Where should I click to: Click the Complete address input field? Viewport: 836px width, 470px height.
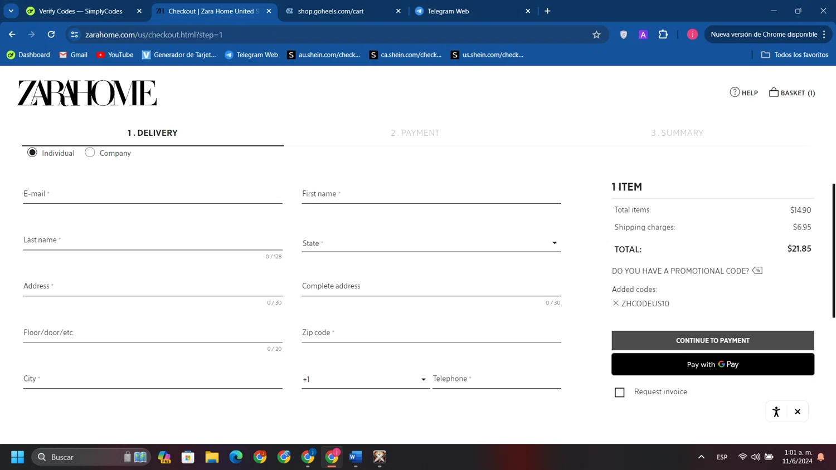pos(431,287)
